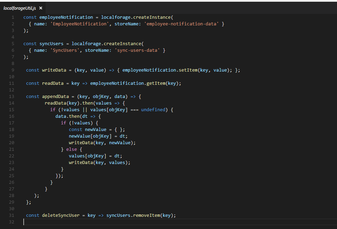Click the 'EmployeeNotification' string on line 2
Image resolution: width=337 pixels, height=229 pixels.
pyautogui.click(x=79, y=24)
